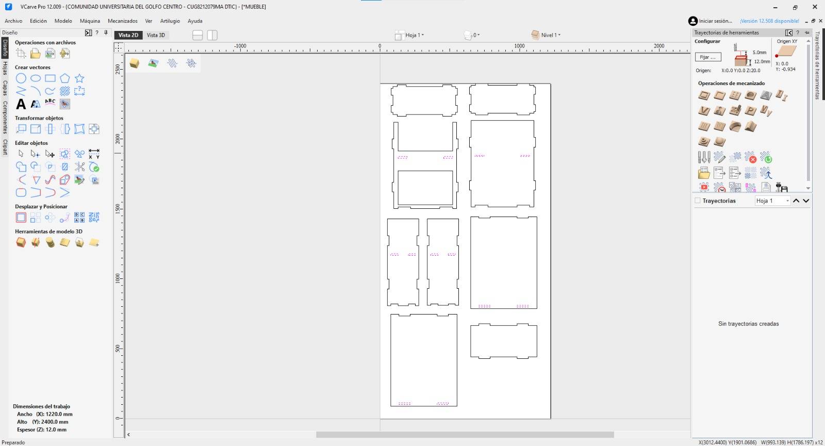Image resolution: width=825 pixels, height=446 pixels.
Task: Click the move toolpath down arrow
Action: tap(806, 201)
